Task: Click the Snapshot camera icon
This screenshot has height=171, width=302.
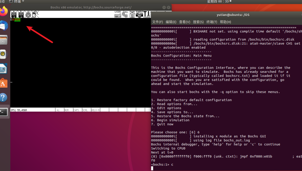Action: coord(139,14)
